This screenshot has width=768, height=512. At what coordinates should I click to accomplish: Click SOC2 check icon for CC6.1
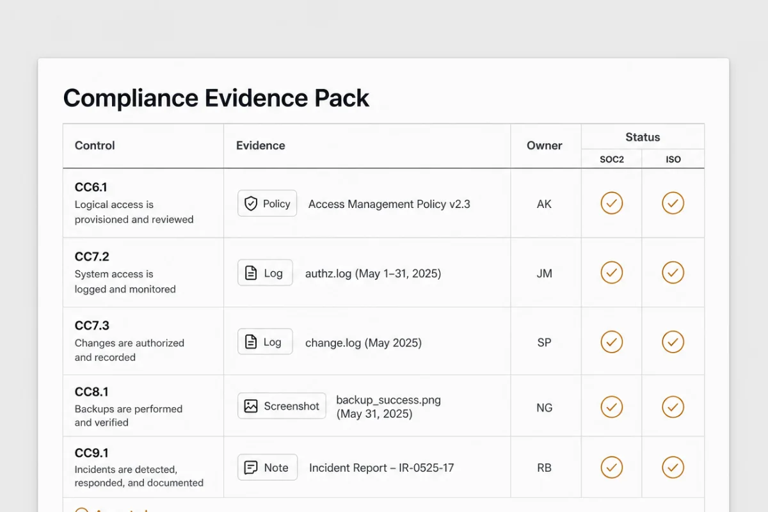coord(612,204)
